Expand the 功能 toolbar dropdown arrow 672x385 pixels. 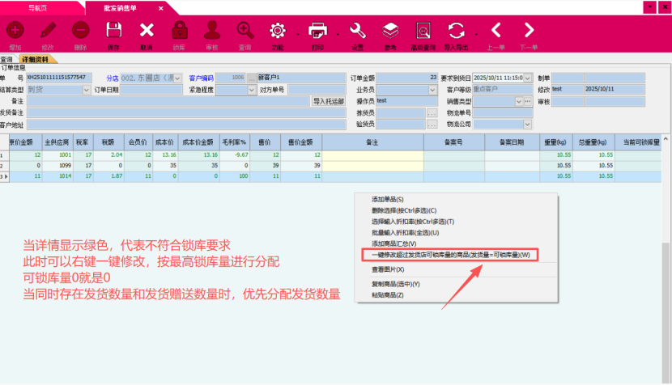coord(297,34)
